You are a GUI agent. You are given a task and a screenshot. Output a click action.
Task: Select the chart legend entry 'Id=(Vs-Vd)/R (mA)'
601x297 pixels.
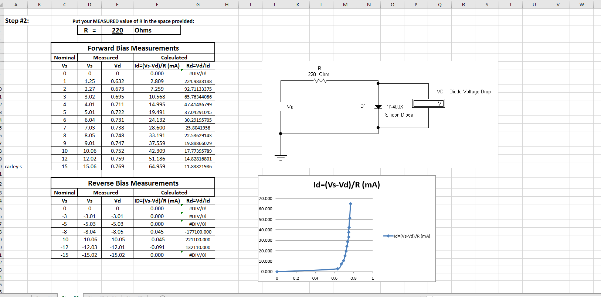click(x=407, y=236)
